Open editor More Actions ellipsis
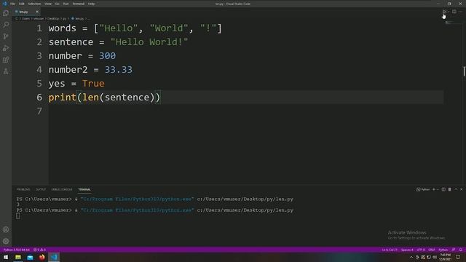 tap(460, 12)
